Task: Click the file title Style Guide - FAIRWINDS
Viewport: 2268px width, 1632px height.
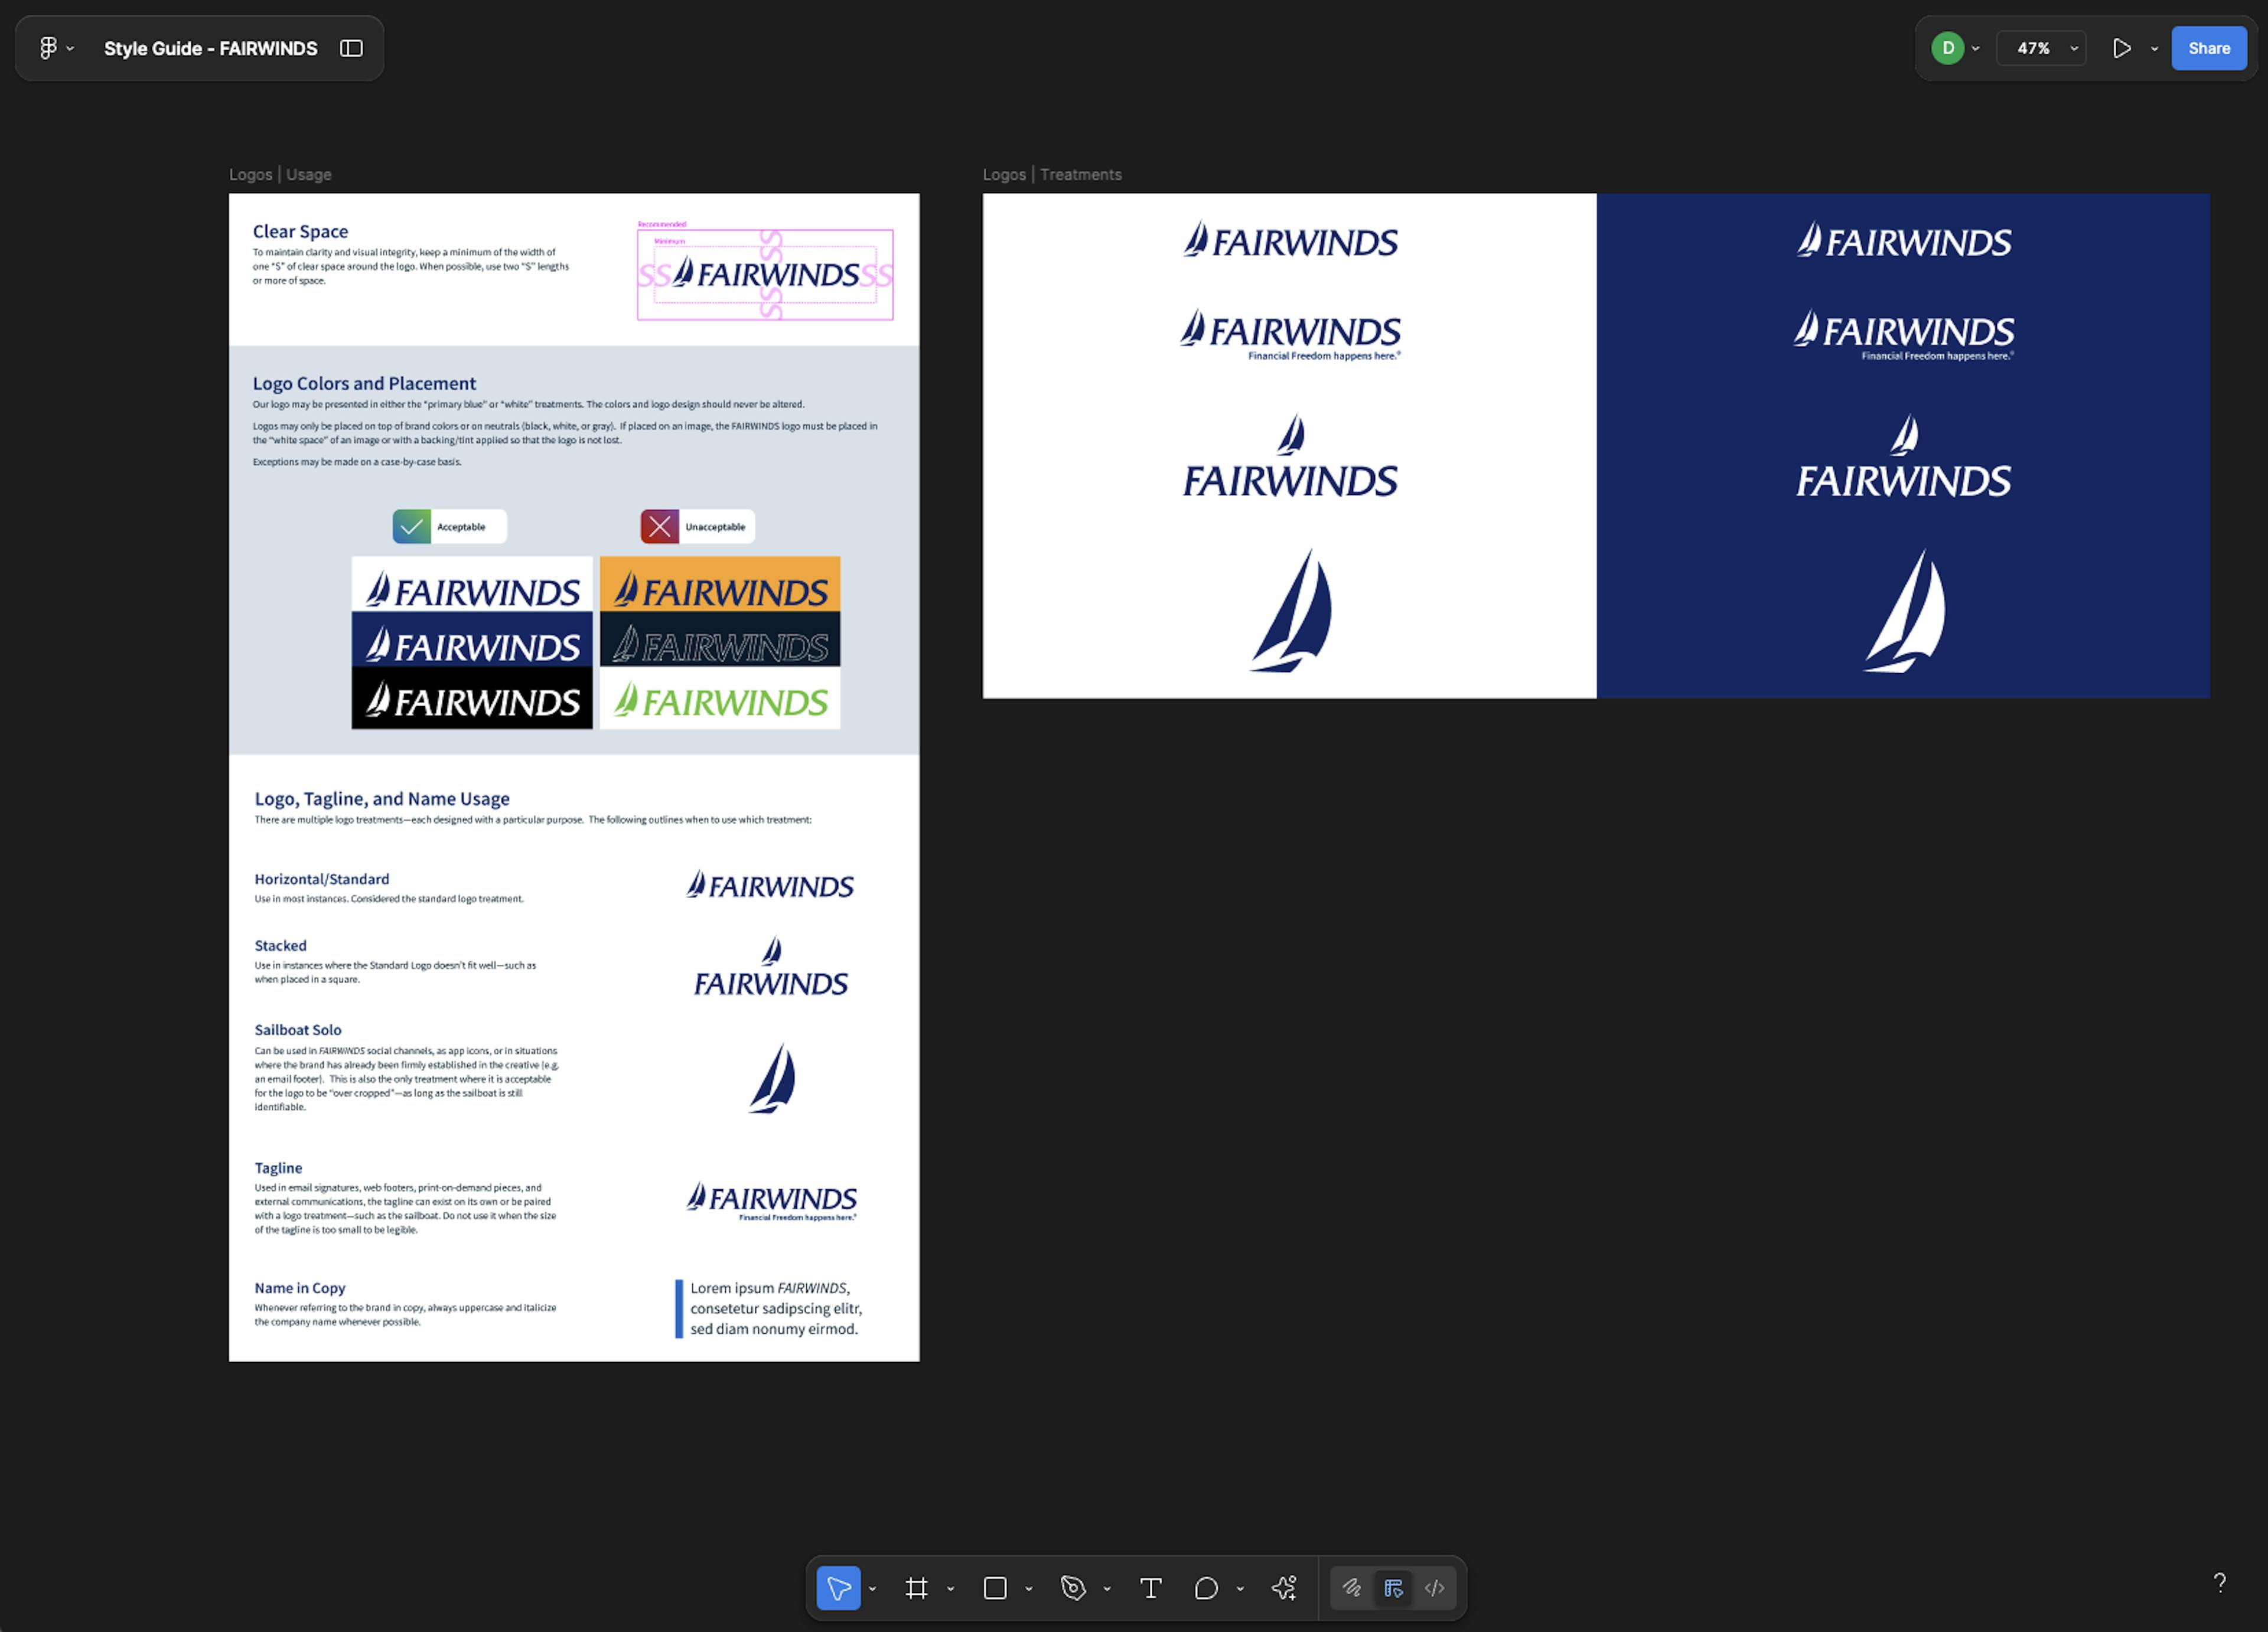Action: coord(211,48)
